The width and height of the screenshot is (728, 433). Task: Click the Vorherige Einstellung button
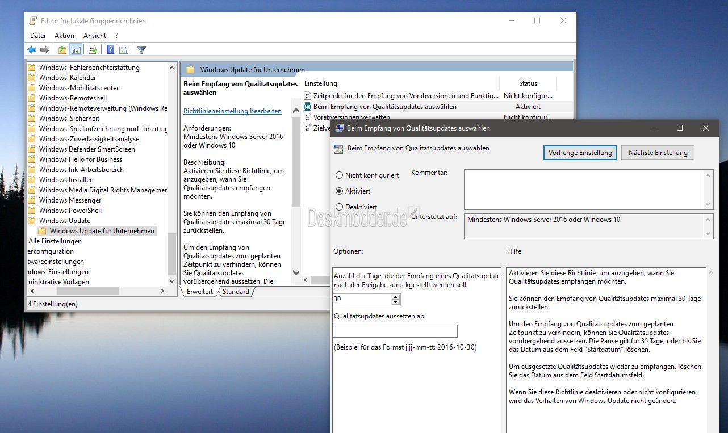click(580, 153)
